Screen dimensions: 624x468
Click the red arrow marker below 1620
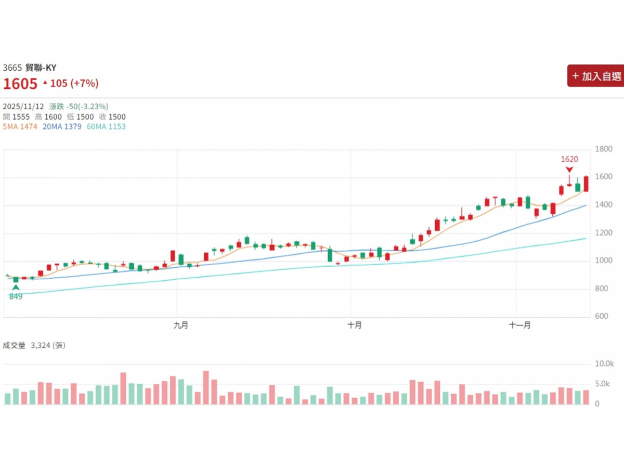(x=569, y=170)
